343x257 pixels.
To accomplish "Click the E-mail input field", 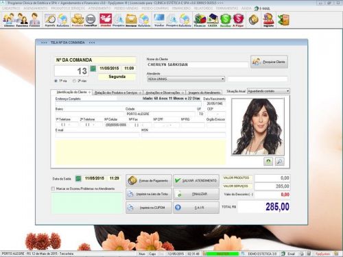I will (97, 135).
